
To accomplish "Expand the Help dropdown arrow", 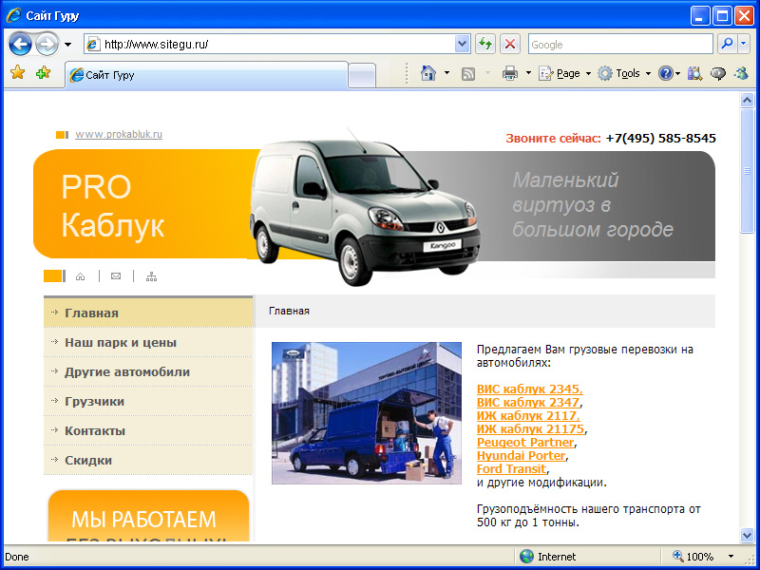I will coord(677,74).
